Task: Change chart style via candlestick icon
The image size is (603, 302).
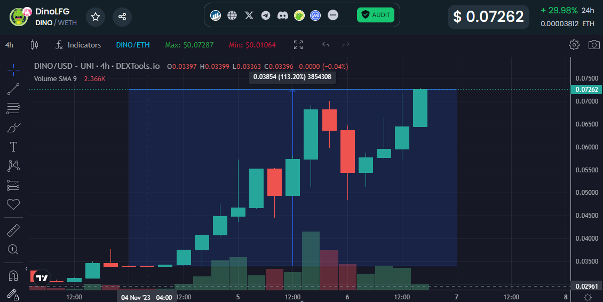Action: coord(34,45)
